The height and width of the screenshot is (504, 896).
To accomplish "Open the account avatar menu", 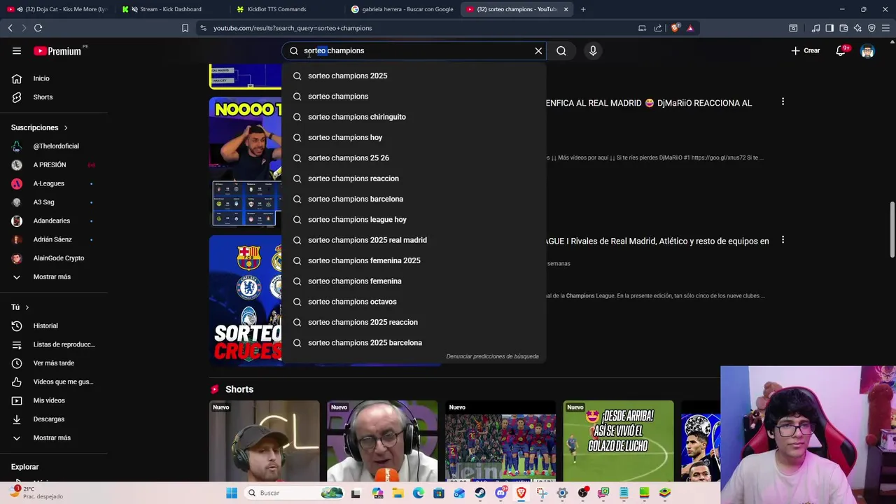I will tap(867, 50).
